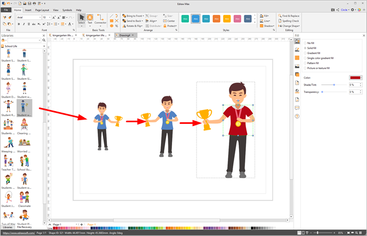The image size is (367, 236).
Task: Click the Cleaning shape thumbnail in library
Action: click(x=24, y=125)
